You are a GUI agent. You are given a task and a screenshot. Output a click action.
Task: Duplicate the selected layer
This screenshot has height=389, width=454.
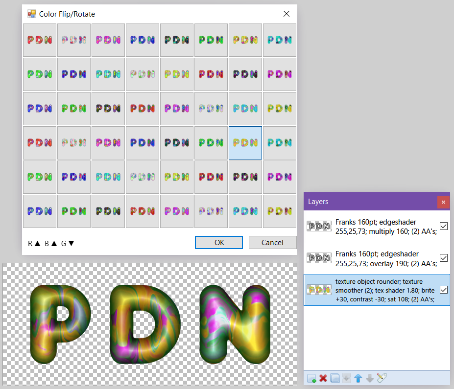point(335,378)
